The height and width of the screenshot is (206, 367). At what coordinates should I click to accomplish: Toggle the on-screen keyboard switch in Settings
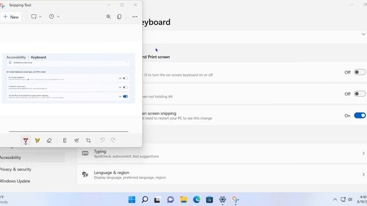360,72
